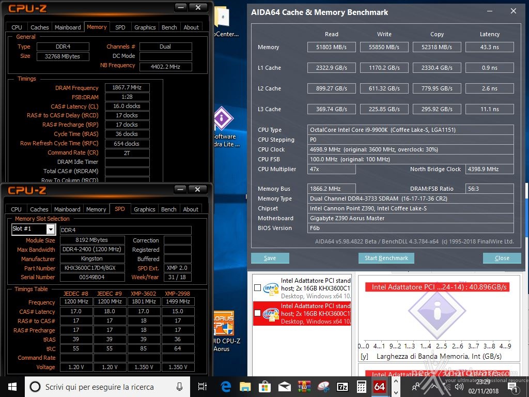Click the volume speaker tray icon
Viewport: 529px width, 397px height.
459,387
